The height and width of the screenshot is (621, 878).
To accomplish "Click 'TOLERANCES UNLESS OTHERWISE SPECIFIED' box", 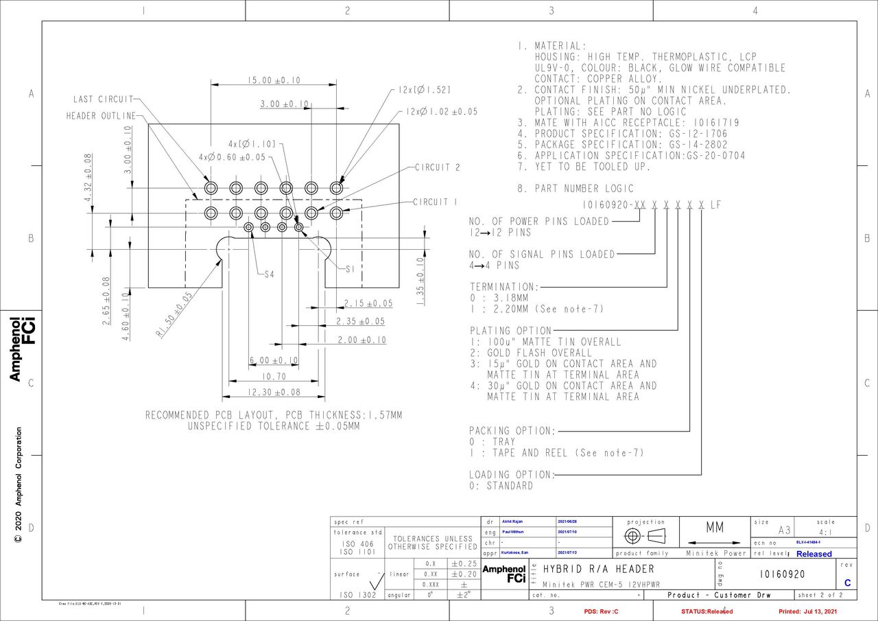I will click(x=432, y=543).
